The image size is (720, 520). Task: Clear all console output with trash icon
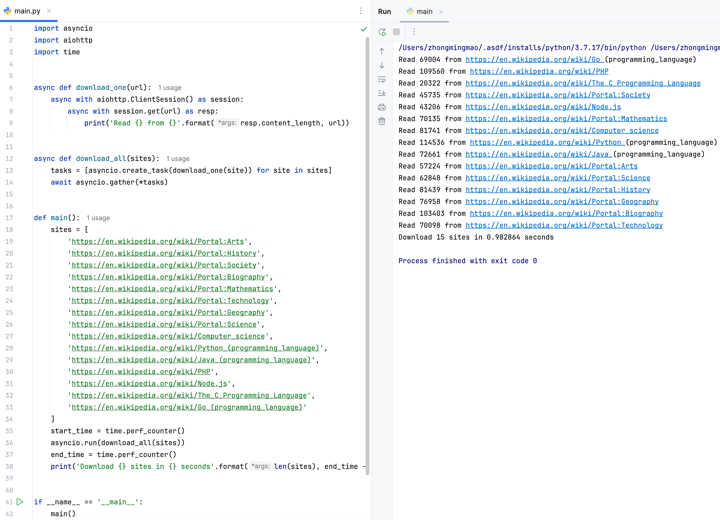click(382, 121)
